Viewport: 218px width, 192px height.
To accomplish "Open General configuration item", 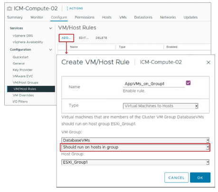I will point(19,64).
